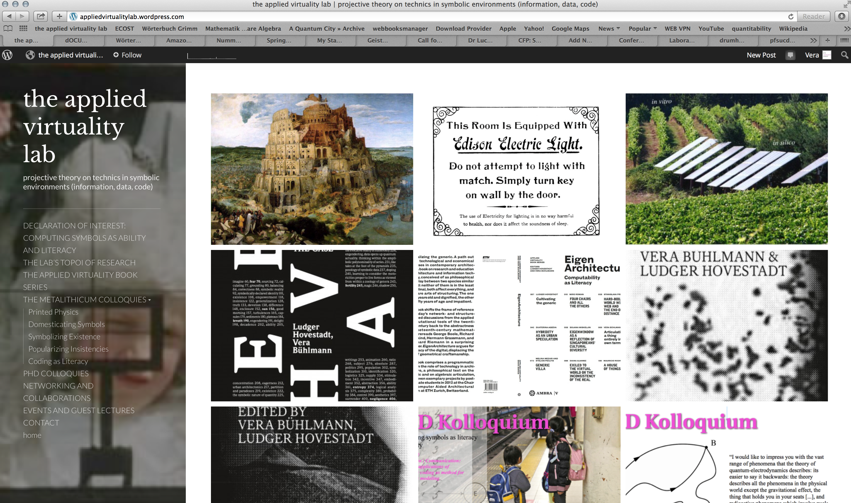Screen dimensions: 851x503
Task: Expand the News bookmarks dropdown
Action: tap(609, 28)
